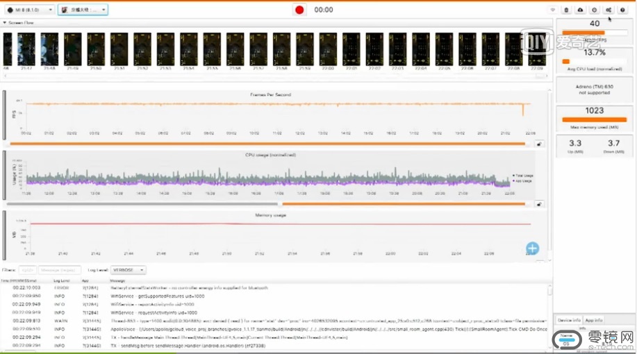Click the Wi-Fi connection icon

point(553,10)
